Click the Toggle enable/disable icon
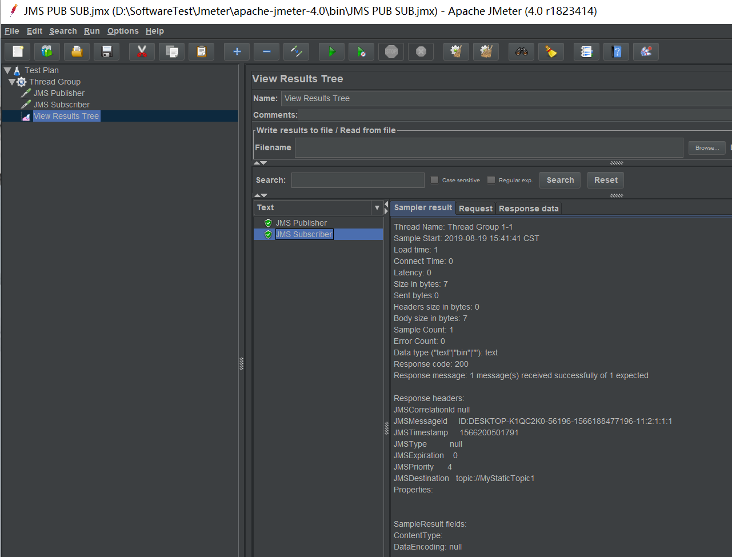Image resolution: width=732 pixels, height=557 pixels. coord(297,51)
